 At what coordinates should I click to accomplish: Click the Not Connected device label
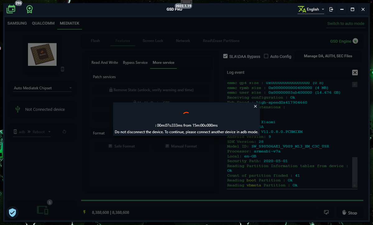45,110
